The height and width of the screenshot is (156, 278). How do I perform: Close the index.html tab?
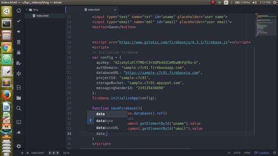point(115,10)
